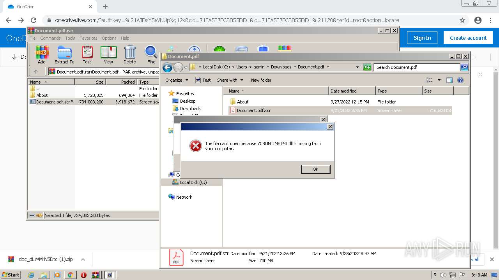Sort WinRAR list by Name column

click(51, 82)
